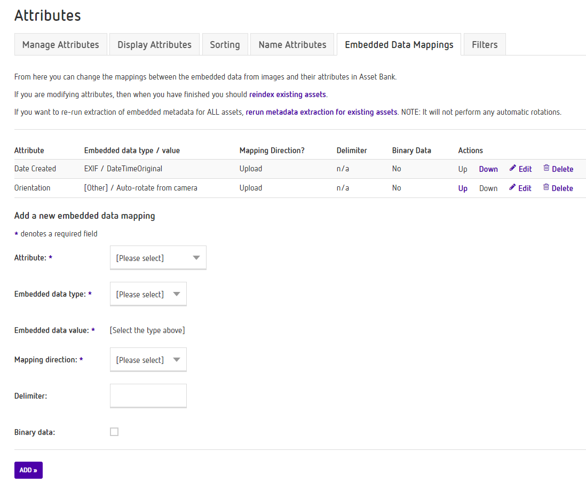Move Orientation mapping Up

[463, 188]
